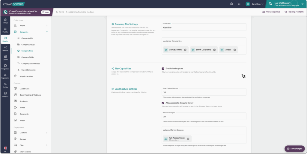
Task: Open the Modules grid icon
Action: tap(5, 30)
